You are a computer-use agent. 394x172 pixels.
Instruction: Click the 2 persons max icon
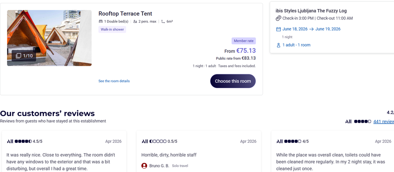click(x=135, y=21)
